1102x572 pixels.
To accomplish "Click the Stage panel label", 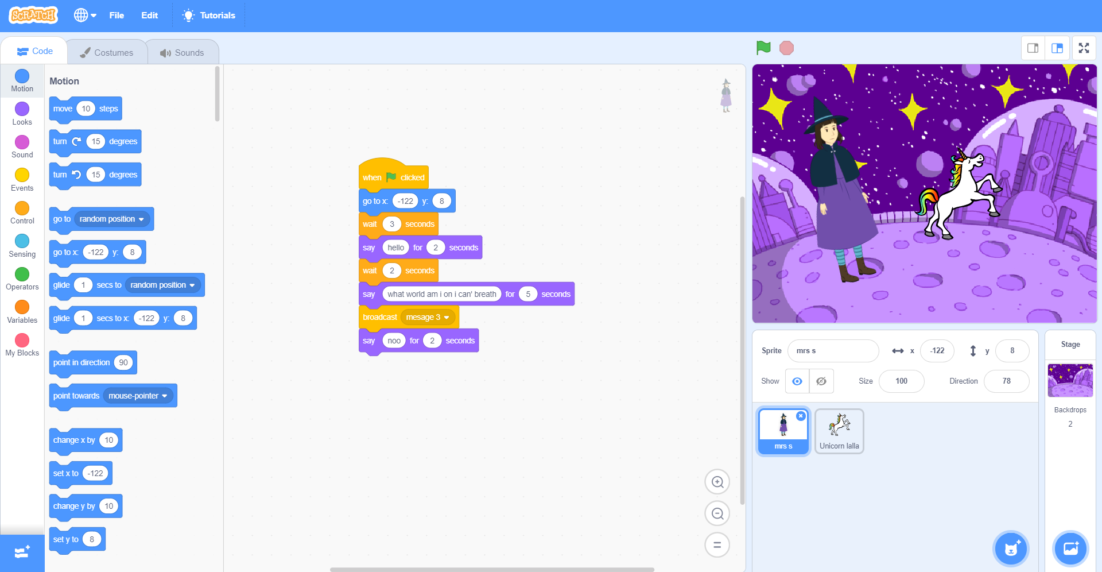I will tap(1070, 345).
